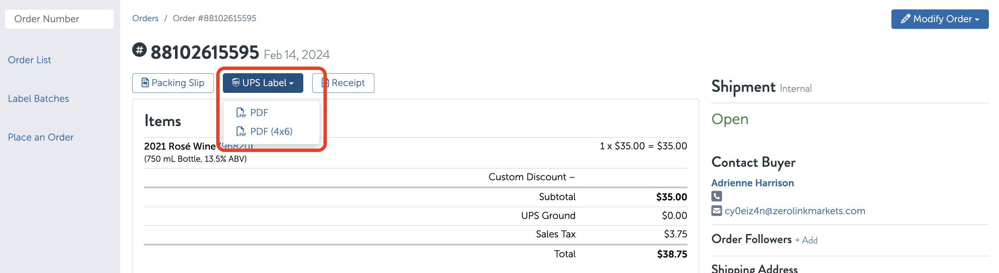
Task: Click the UPS shield logo icon
Action: [x=236, y=82]
